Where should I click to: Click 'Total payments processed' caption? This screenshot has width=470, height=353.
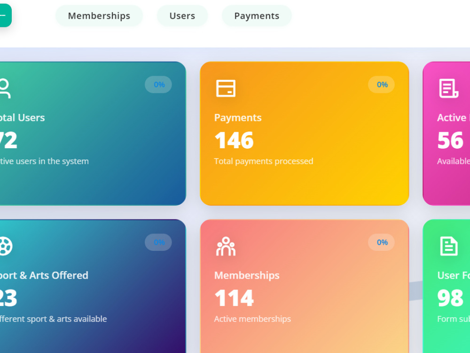click(264, 161)
